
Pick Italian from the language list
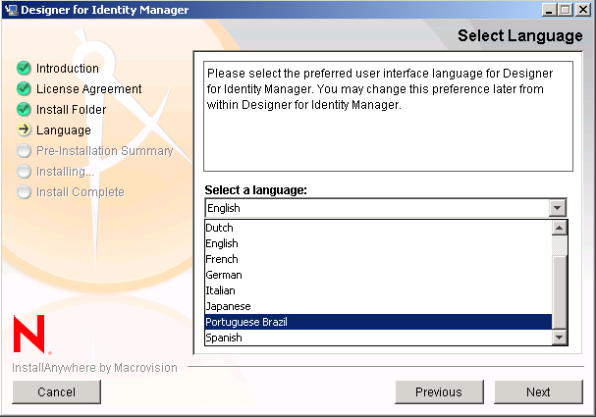[378, 290]
